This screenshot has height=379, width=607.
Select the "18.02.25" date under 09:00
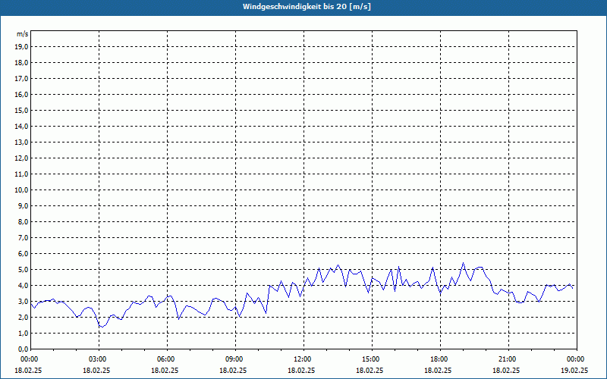point(233,370)
